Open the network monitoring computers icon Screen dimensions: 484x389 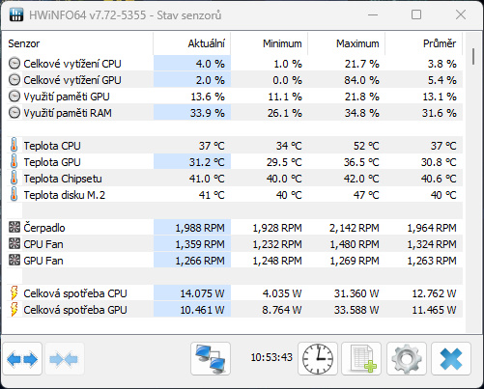(x=211, y=358)
